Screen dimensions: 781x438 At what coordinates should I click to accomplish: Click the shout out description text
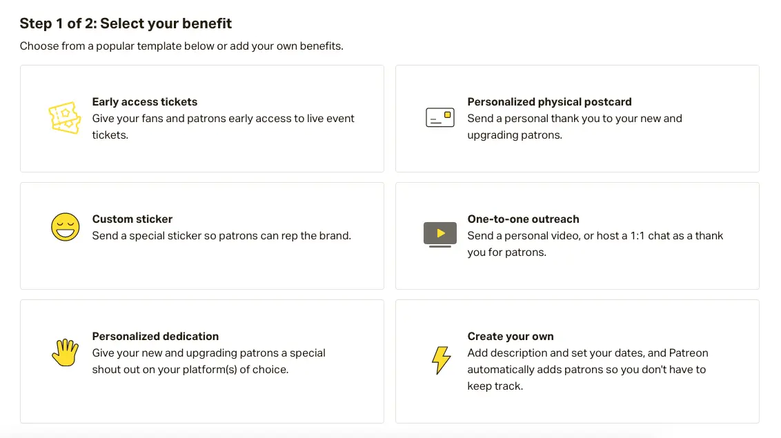(x=208, y=361)
